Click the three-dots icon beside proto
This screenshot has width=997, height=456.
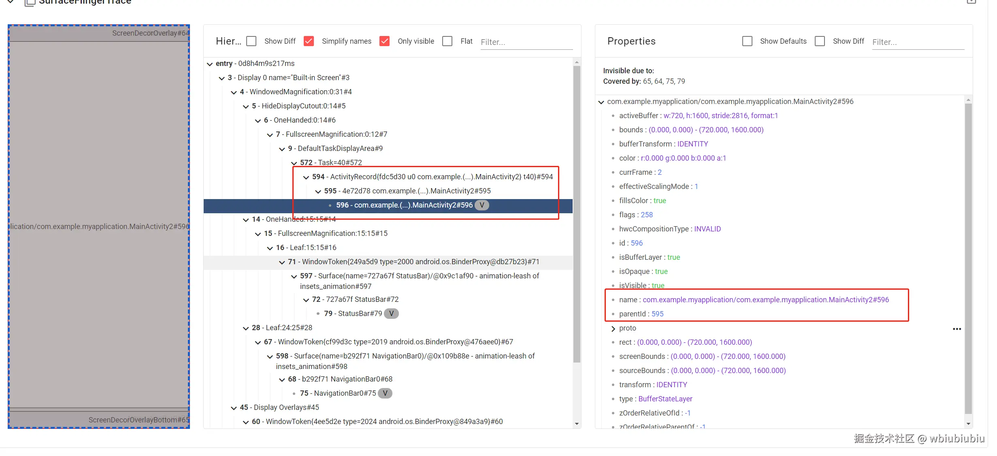[957, 329]
